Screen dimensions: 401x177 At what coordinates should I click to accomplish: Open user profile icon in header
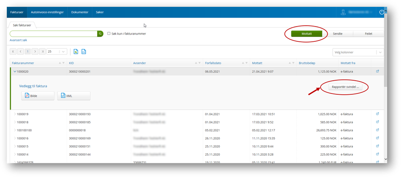pyautogui.click(x=343, y=12)
